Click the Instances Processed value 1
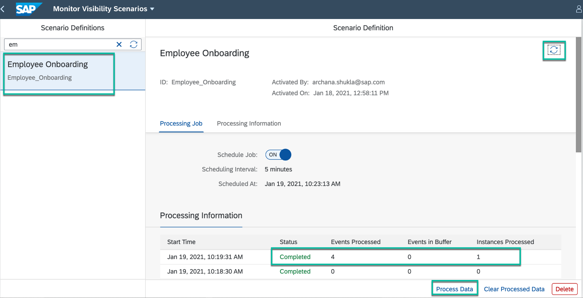The width and height of the screenshot is (583, 298). (478, 257)
